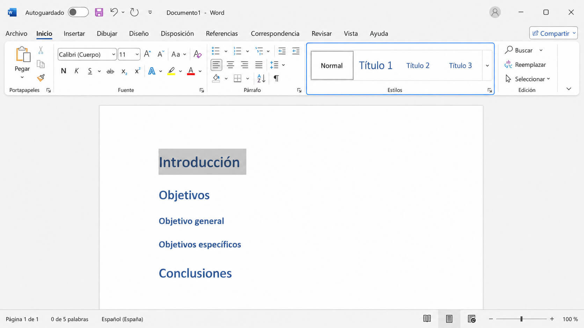The width and height of the screenshot is (584, 328).
Task: Switch to Web Layout view icon
Action: tap(472, 319)
